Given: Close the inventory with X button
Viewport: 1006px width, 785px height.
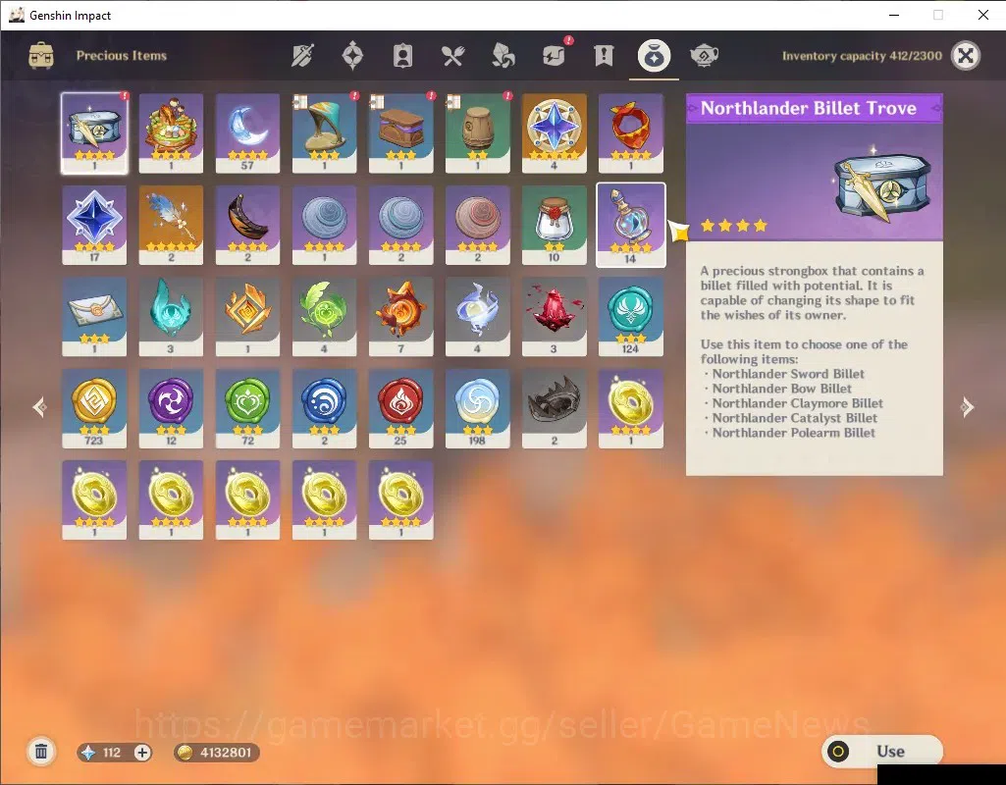Looking at the screenshot, I should (x=966, y=56).
